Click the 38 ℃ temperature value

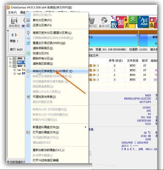pos(147,133)
